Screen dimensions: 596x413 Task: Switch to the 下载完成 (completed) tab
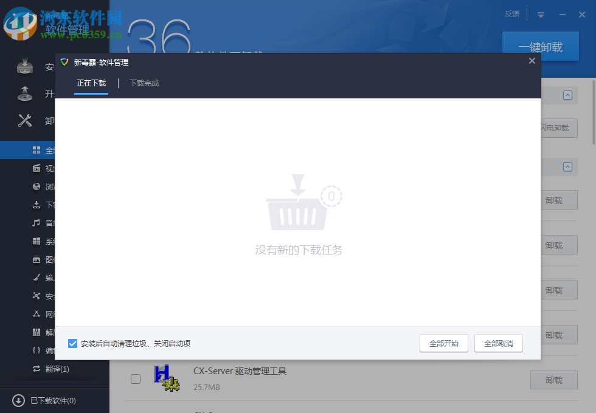(144, 83)
